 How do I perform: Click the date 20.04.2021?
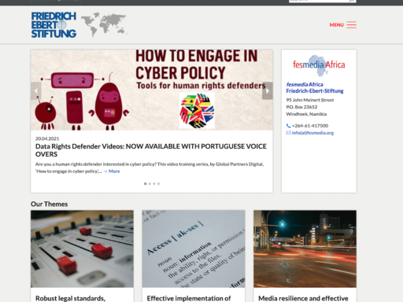(47, 138)
